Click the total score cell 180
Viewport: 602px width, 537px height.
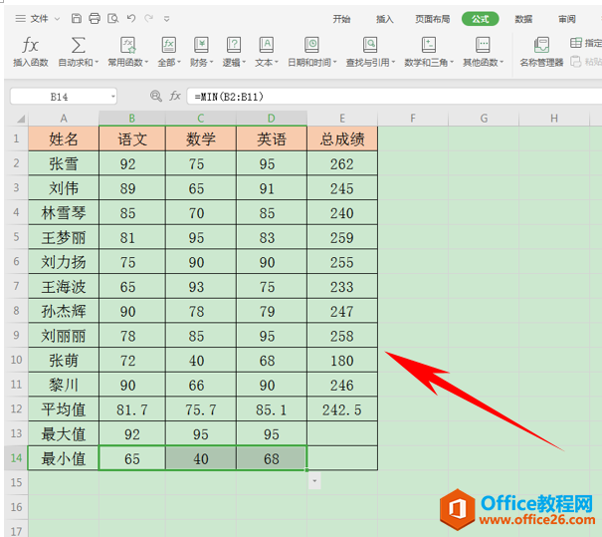pyautogui.click(x=342, y=361)
